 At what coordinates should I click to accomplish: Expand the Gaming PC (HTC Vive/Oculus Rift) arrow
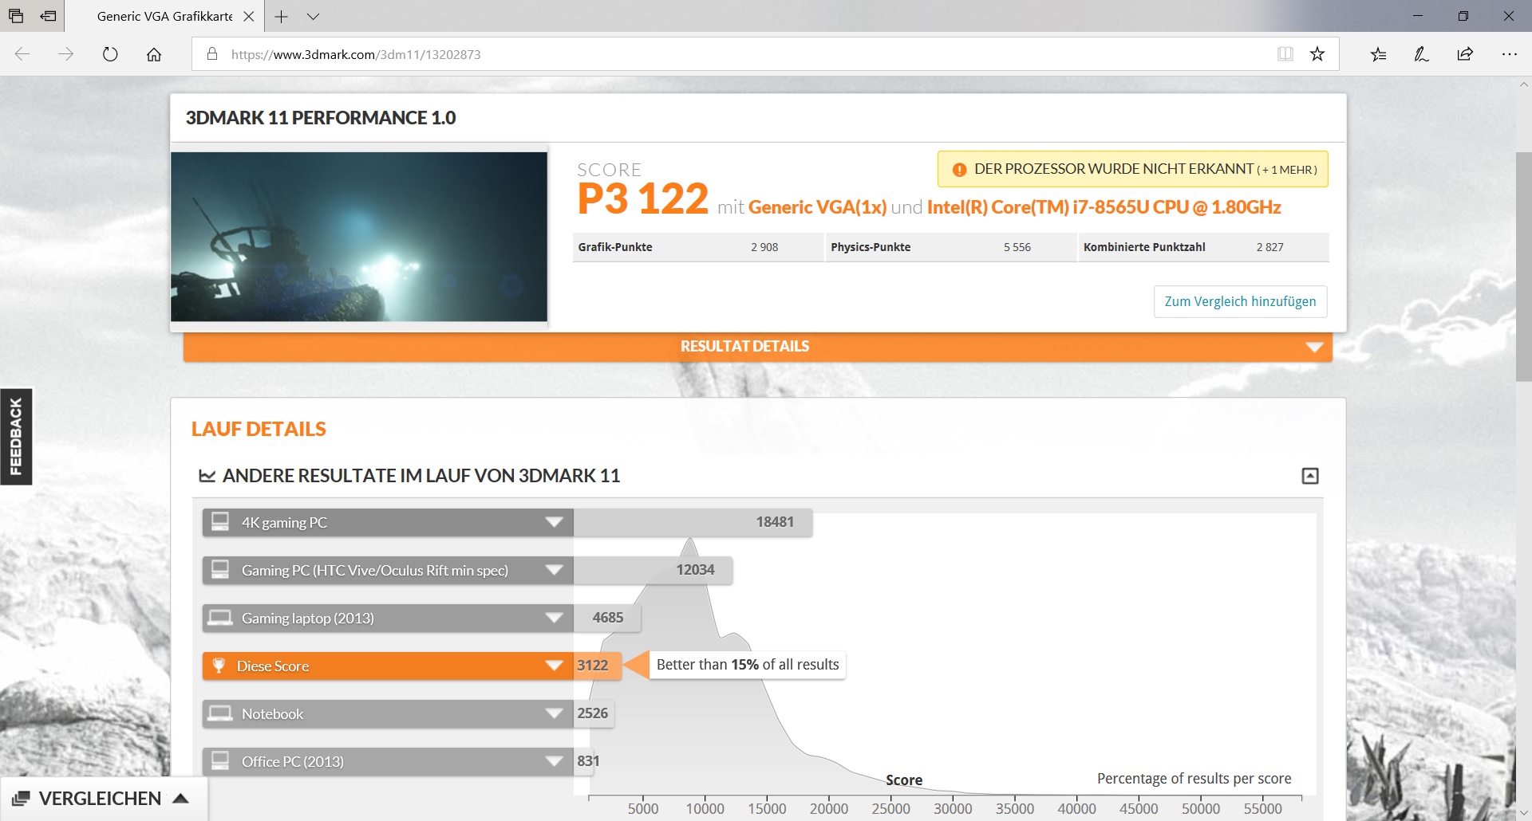[554, 570]
